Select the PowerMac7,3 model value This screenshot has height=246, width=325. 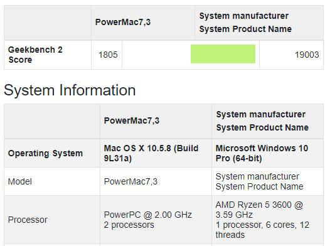point(131,181)
